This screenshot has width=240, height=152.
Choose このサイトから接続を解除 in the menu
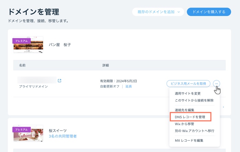pos(194,100)
